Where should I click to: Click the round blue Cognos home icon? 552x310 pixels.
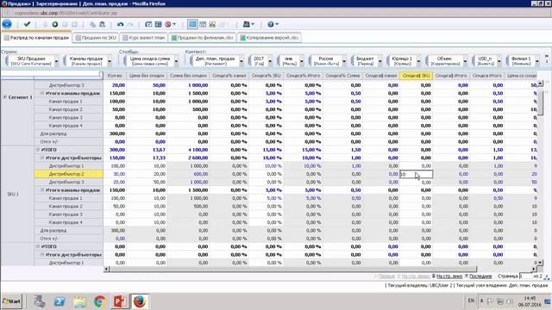(7, 24)
